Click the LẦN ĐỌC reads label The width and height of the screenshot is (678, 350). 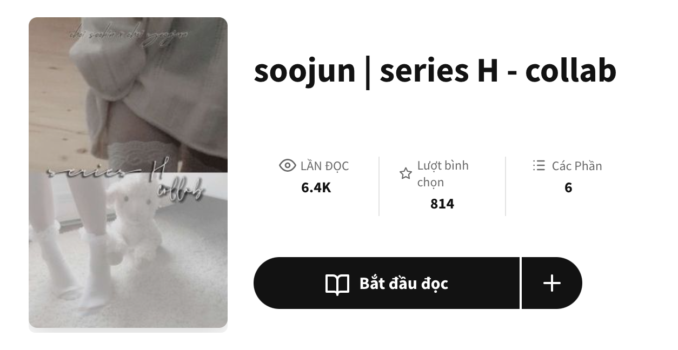[x=324, y=166]
